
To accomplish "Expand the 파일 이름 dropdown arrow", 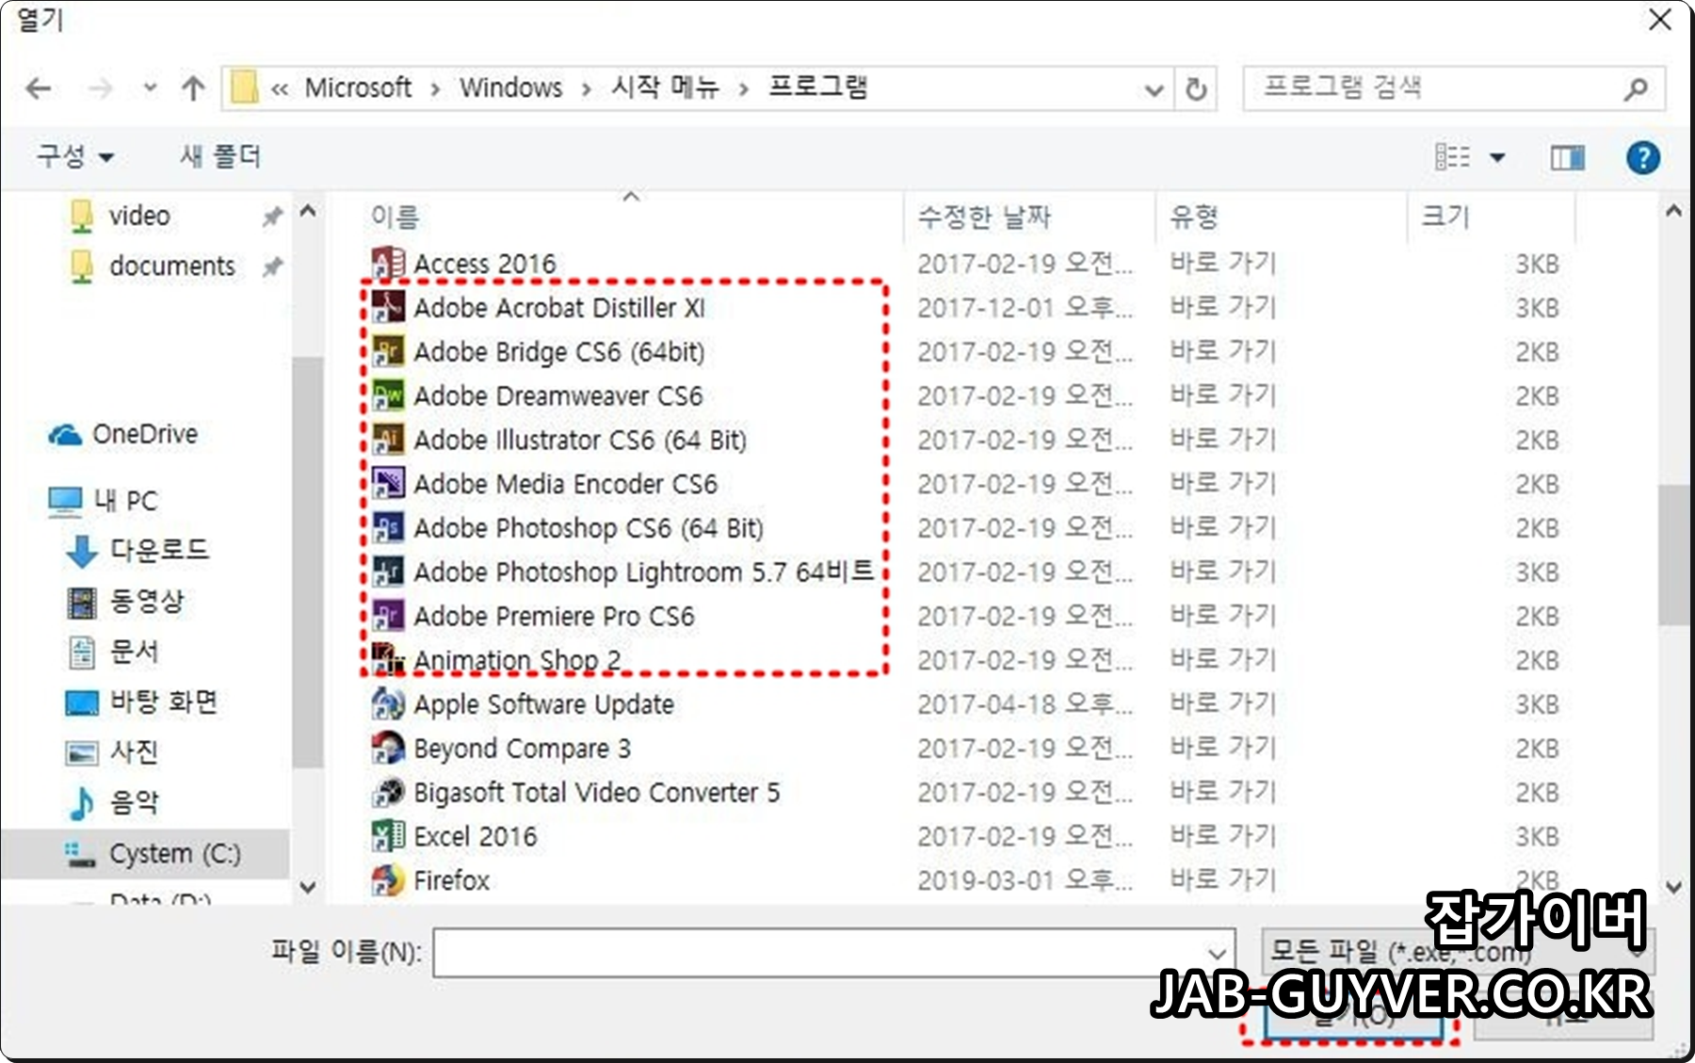I will click(1217, 953).
